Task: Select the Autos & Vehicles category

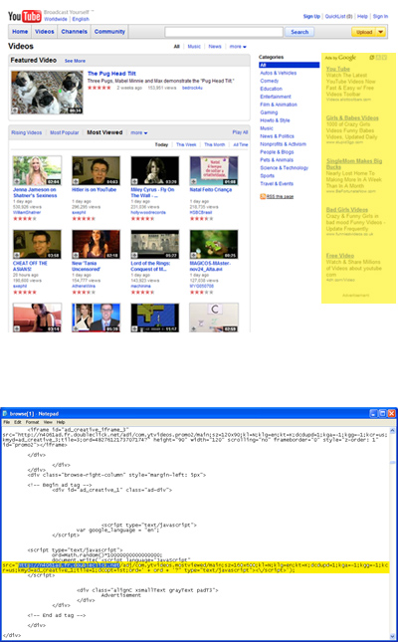Action: [x=279, y=73]
